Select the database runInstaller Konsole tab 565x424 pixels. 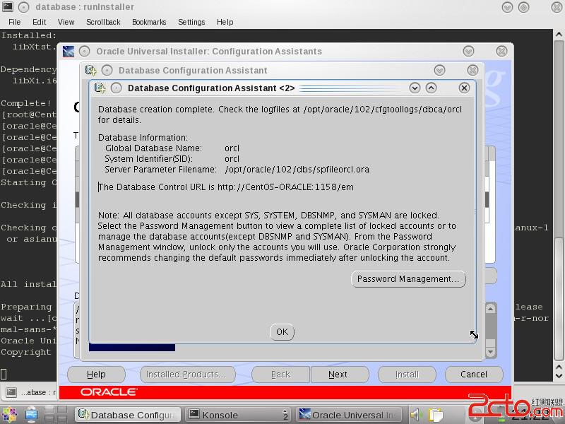(x=30, y=392)
